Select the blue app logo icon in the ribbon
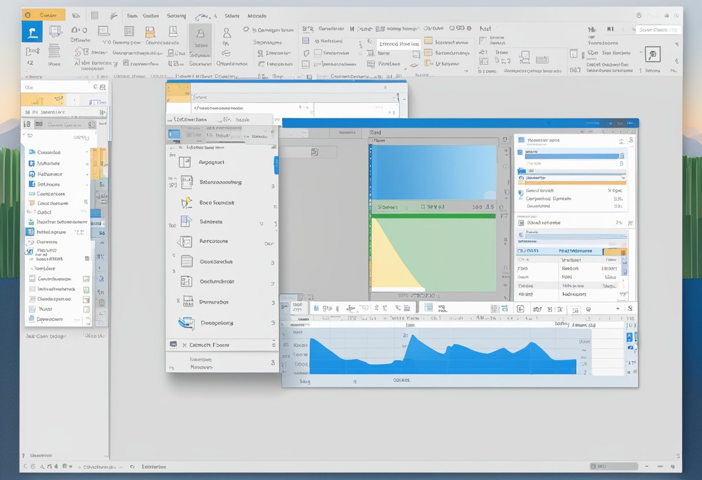The image size is (702, 480). coord(32,32)
